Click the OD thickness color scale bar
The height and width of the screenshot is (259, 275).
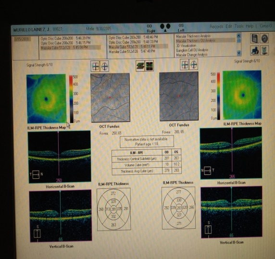(71, 99)
